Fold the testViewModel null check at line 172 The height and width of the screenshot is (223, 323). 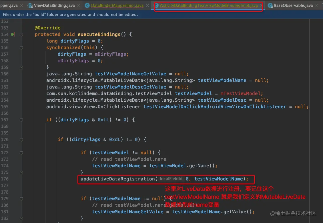pos(21,153)
